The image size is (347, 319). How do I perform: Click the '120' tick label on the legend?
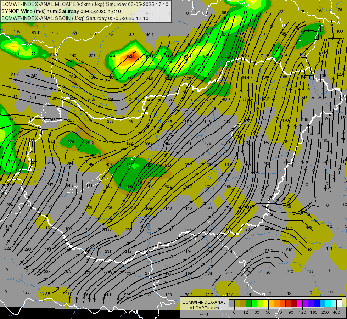[302, 312]
